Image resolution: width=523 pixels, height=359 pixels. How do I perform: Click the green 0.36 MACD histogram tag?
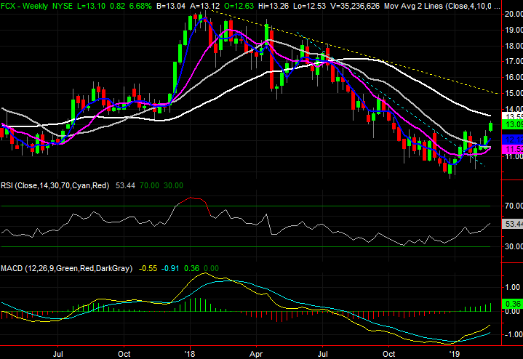tap(513, 303)
